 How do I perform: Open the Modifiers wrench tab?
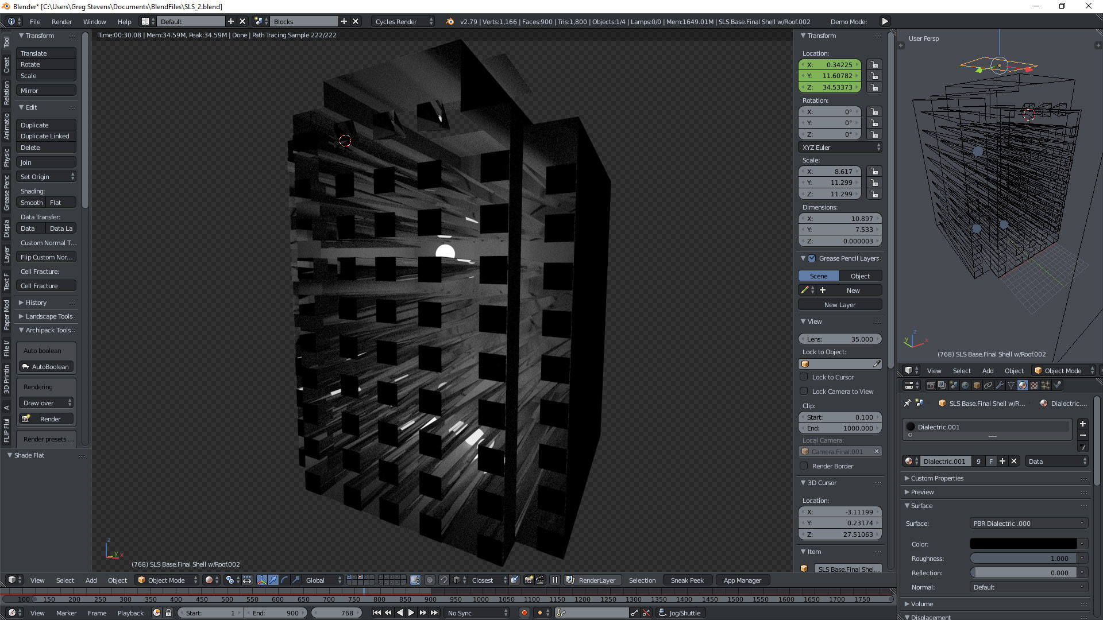click(x=1000, y=385)
